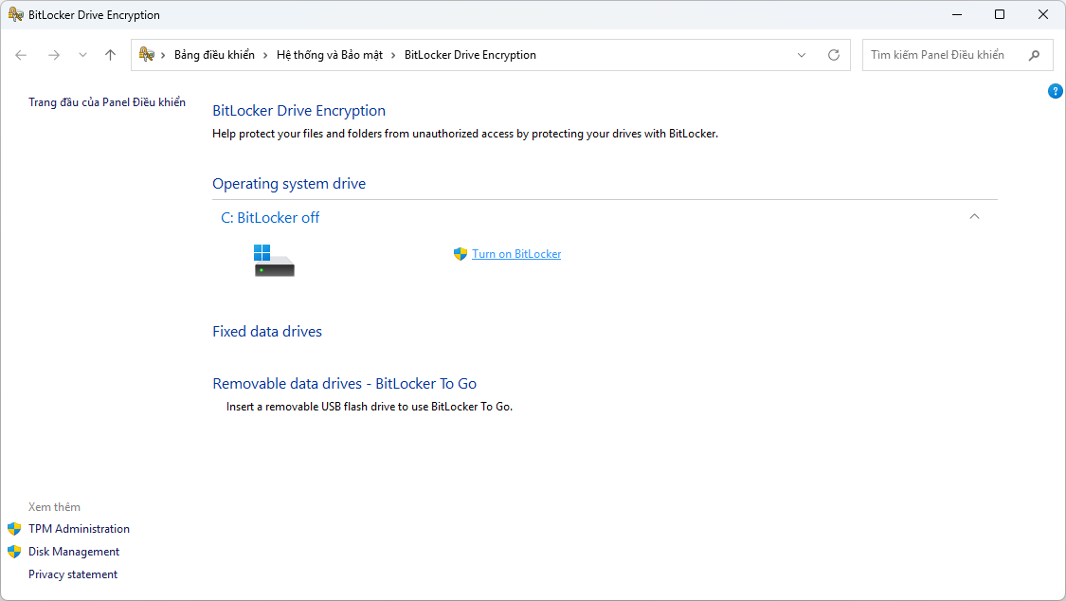Click shield icon beside TPM Administration
The image size is (1066, 601).
pyautogui.click(x=14, y=529)
